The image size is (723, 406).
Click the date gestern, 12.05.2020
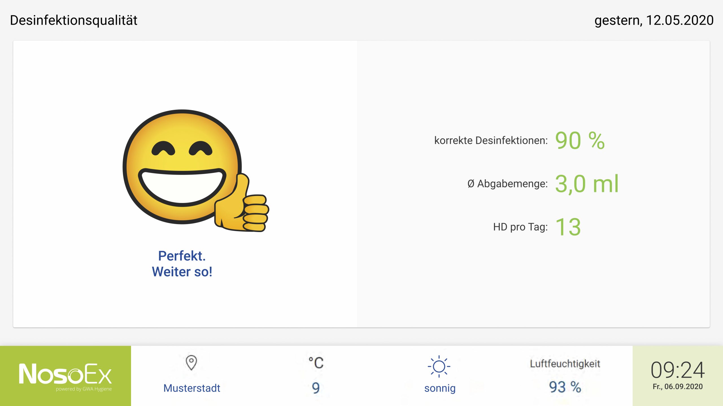[654, 20]
